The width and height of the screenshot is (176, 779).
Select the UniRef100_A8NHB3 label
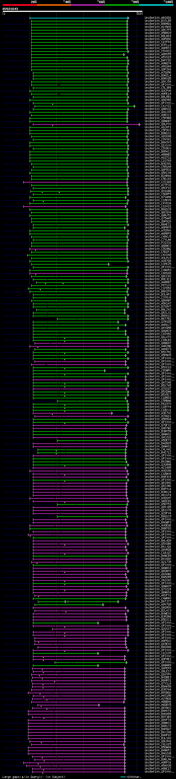click(x=158, y=154)
